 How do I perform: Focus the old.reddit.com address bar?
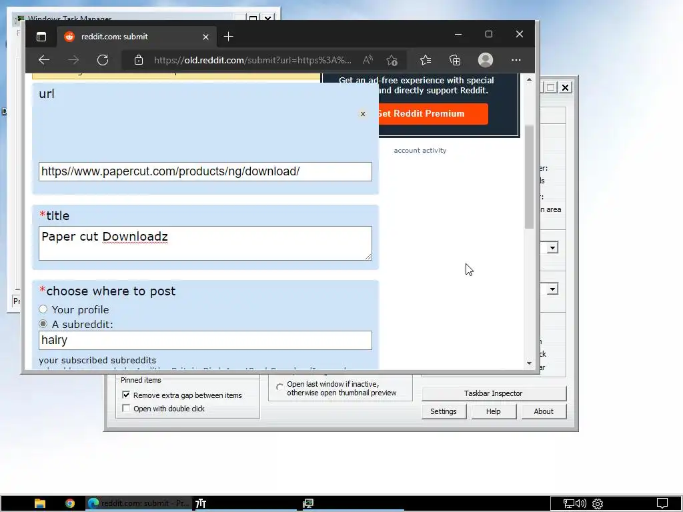pos(253,60)
